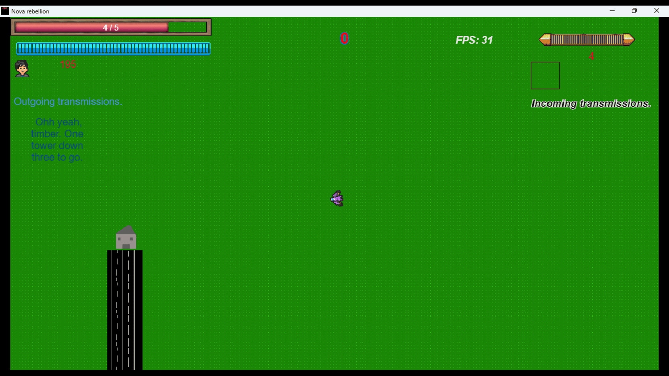Click the blue energy bar segment strip
The width and height of the screenshot is (669, 376).
113,48
